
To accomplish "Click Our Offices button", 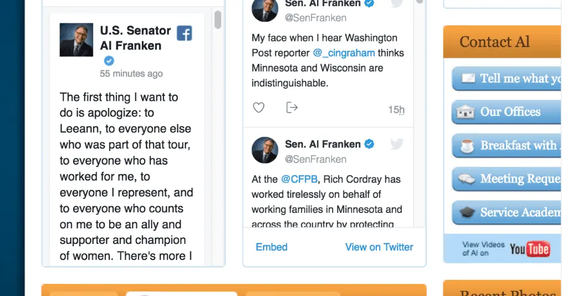I will click(510, 112).
